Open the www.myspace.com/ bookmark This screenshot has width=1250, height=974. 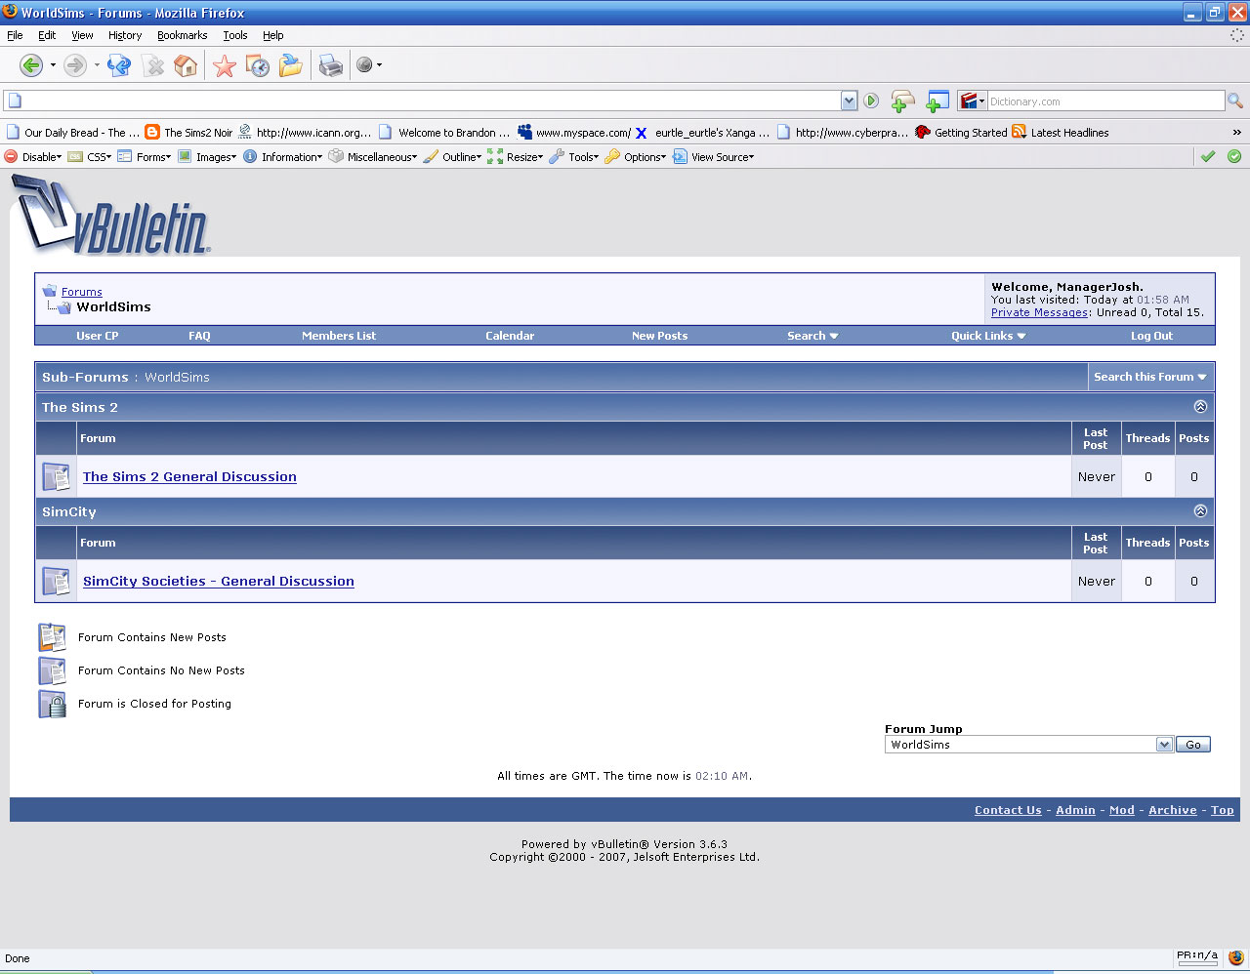(574, 133)
